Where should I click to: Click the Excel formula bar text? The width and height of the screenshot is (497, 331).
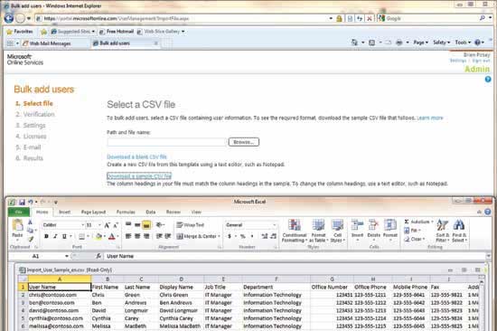[x=120, y=256]
